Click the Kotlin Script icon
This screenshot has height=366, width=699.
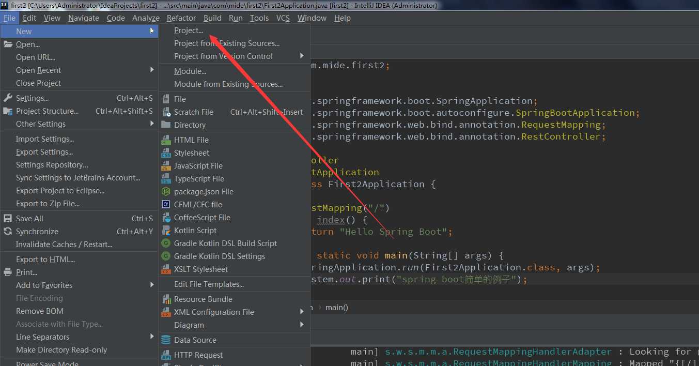(166, 231)
